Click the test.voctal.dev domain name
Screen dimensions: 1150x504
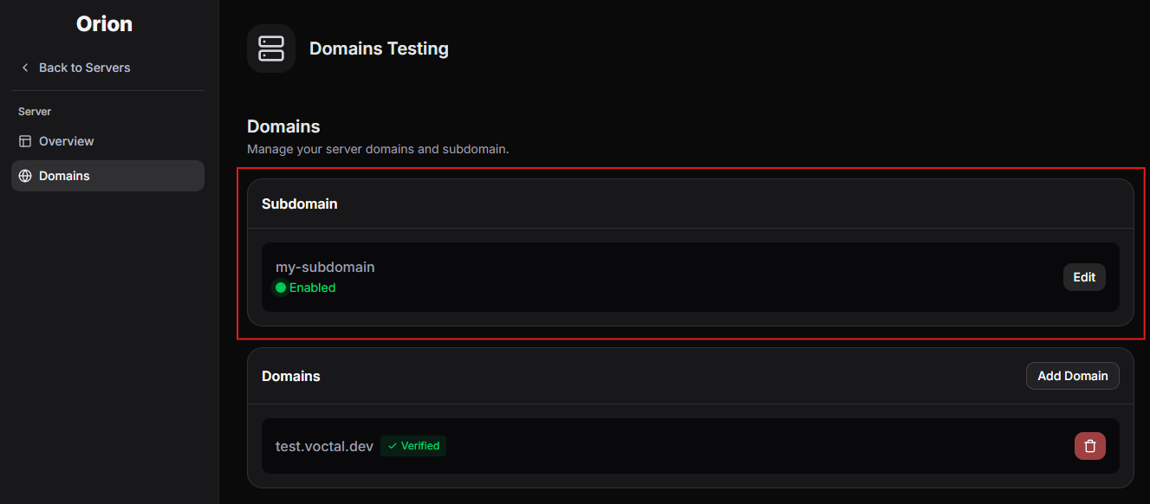pos(325,446)
